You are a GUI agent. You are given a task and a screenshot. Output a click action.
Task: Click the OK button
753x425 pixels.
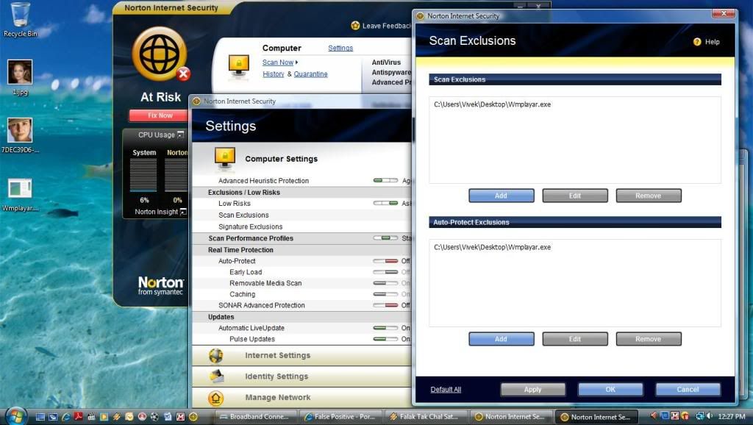click(610, 390)
